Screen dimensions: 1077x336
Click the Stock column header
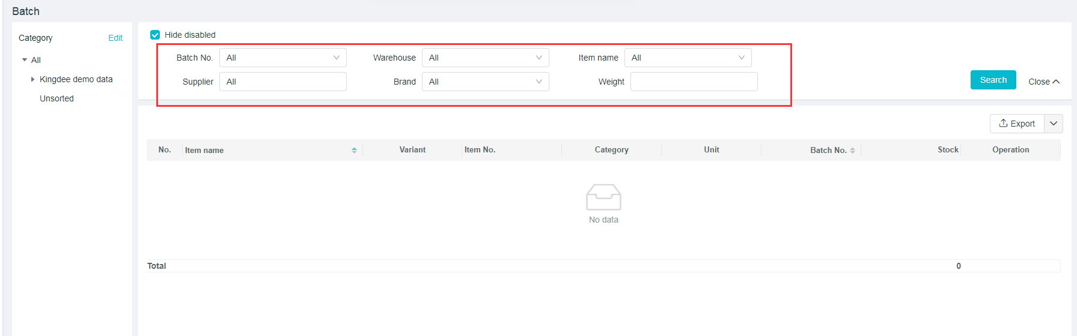tap(948, 150)
